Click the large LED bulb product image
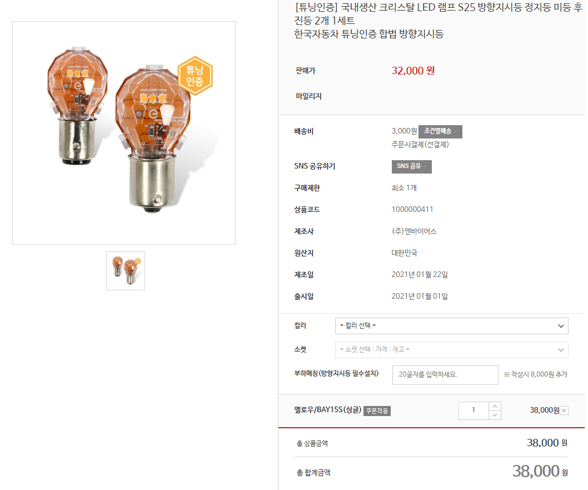This screenshot has width=588, height=490. 124,133
